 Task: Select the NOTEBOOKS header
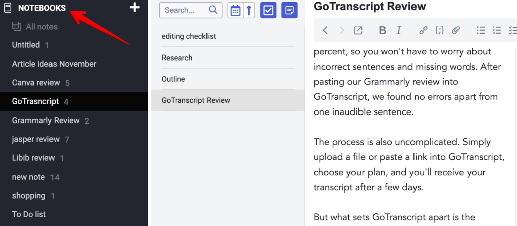(x=42, y=8)
